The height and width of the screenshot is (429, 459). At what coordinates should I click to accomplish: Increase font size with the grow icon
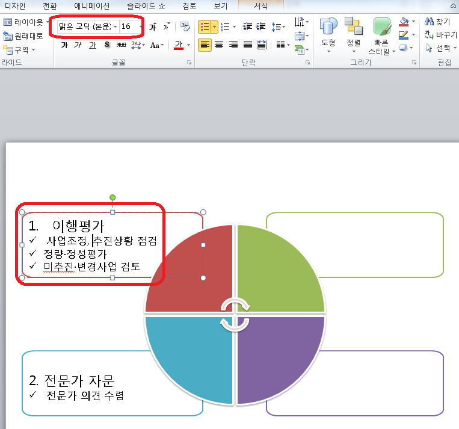152,27
